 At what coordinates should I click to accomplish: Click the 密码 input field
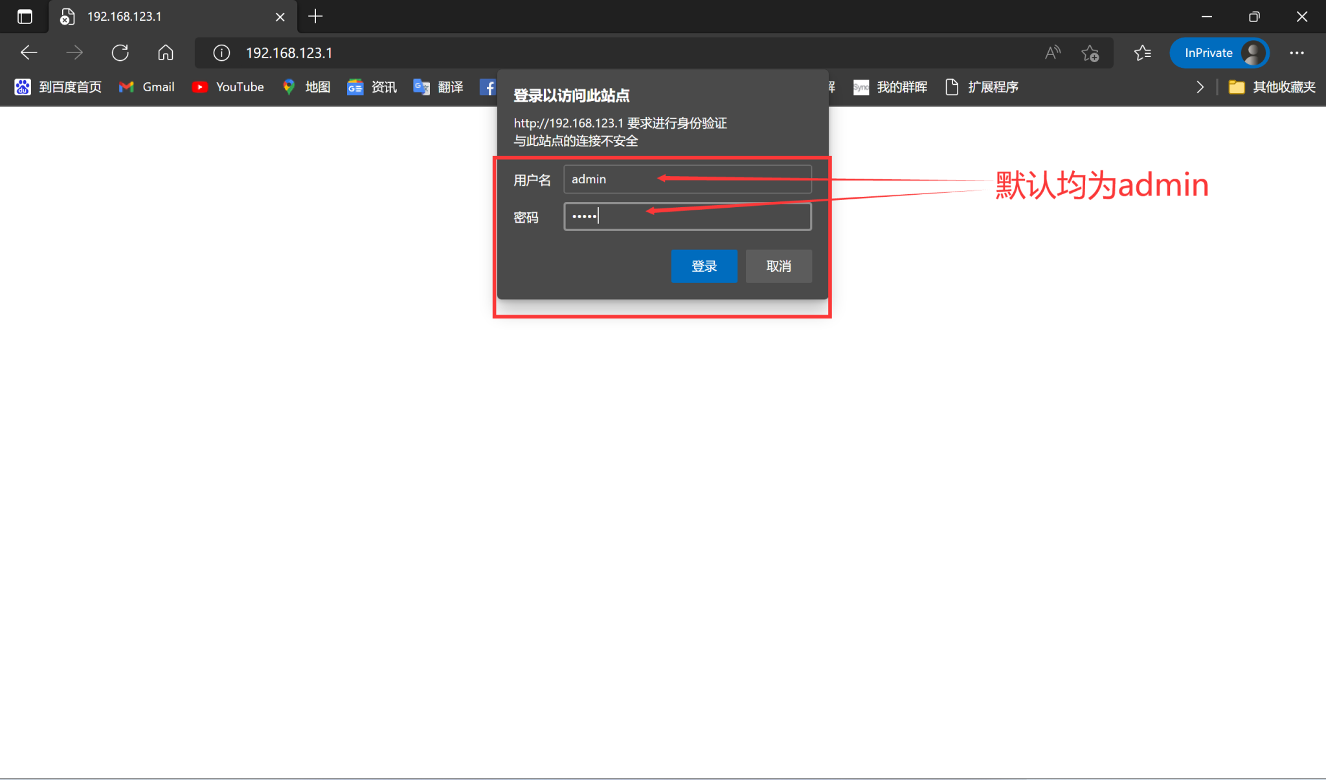[687, 217]
